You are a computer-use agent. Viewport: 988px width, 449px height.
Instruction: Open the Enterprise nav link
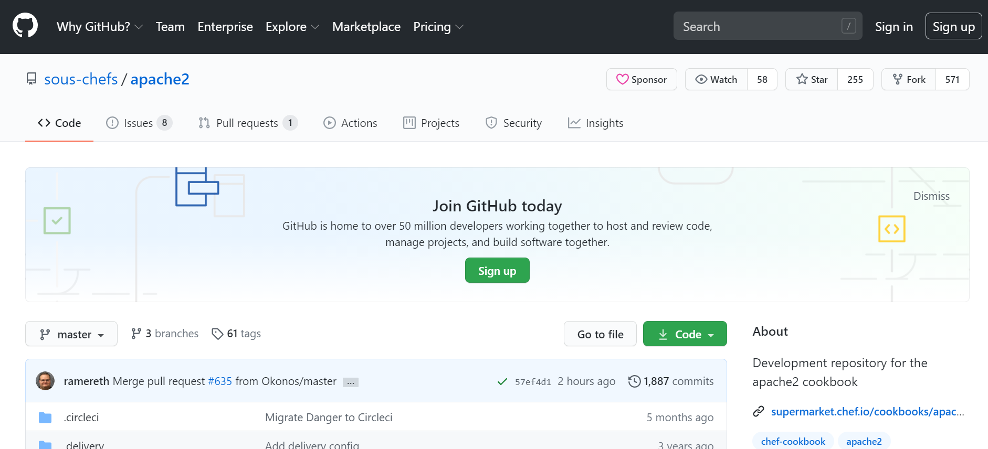pyautogui.click(x=225, y=27)
